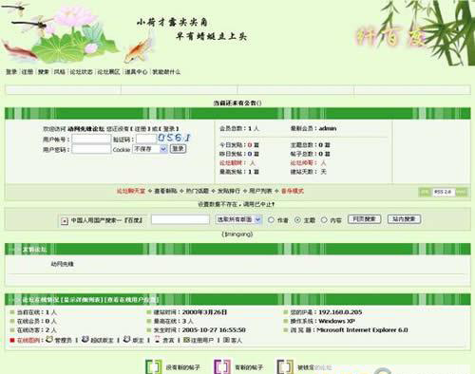Click the 登录 button beside Cookie dropdown
The width and height of the screenshot is (475, 374).
(178, 149)
